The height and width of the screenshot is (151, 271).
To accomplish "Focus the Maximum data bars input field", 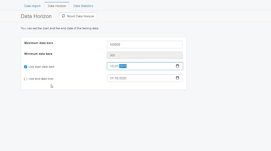I will [x=144, y=45].
